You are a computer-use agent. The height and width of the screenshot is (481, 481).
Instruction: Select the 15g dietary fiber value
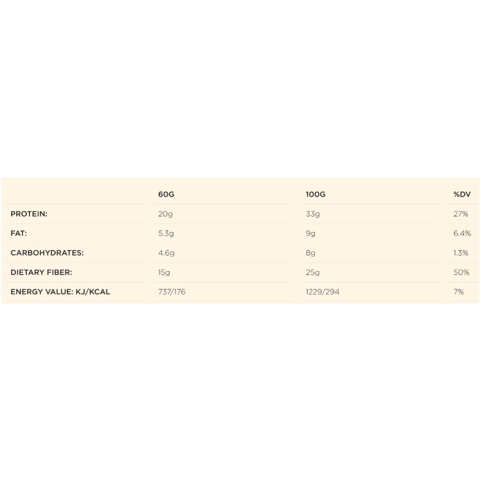[x=164, y=272]
